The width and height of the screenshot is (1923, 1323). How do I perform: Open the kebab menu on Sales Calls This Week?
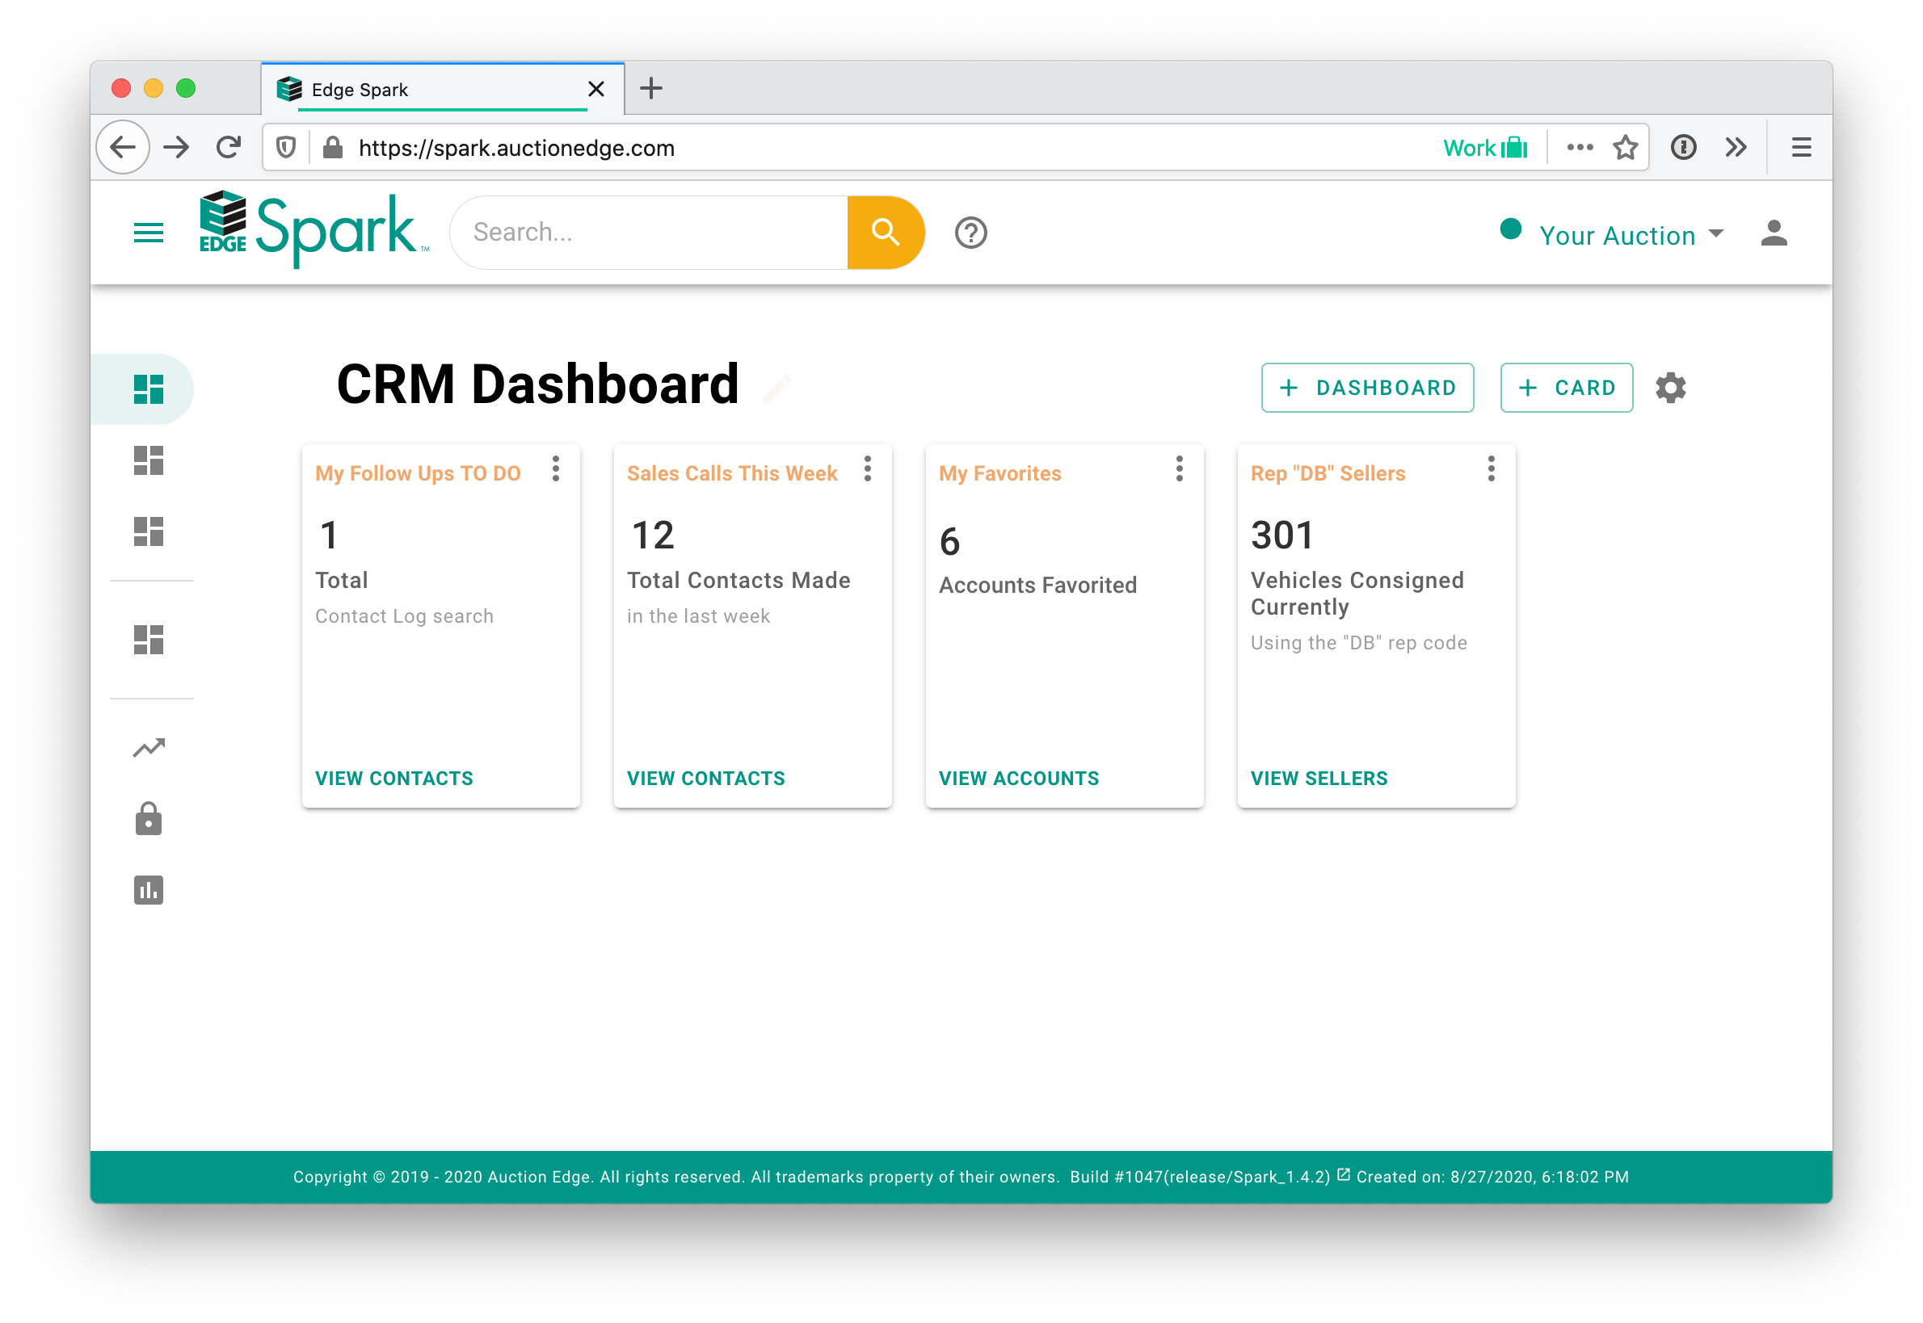click(868, 469)
